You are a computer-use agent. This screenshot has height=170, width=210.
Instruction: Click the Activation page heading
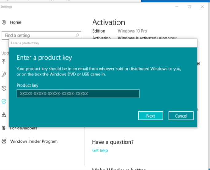tap(109, 22)
